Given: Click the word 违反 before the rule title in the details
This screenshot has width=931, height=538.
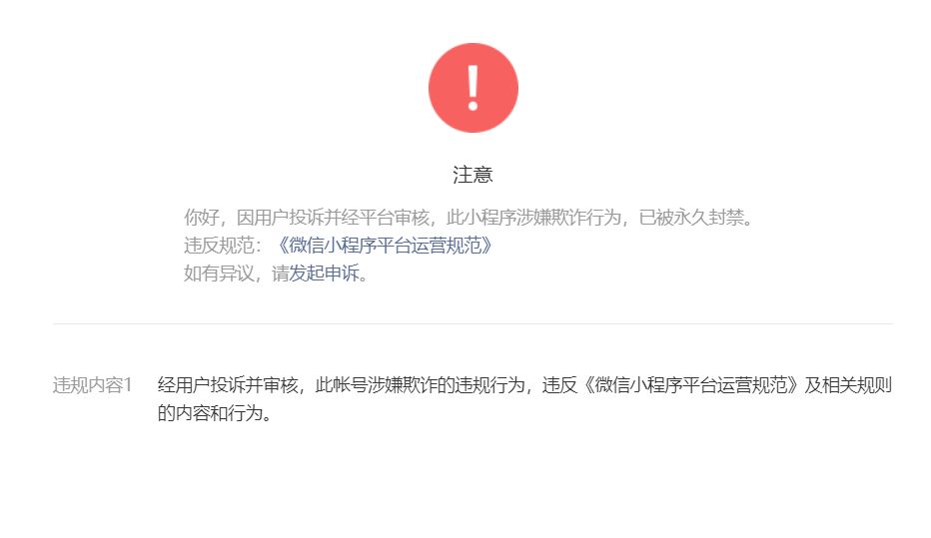Looking at the screenshot, I should pos(560,385).
